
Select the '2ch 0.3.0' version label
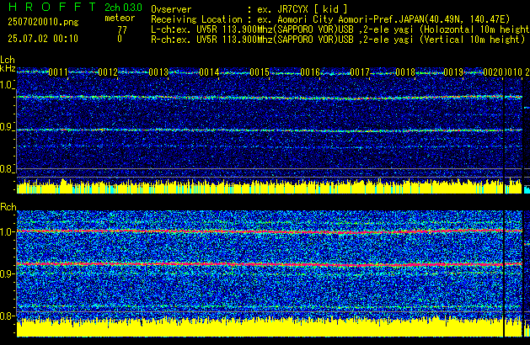(x=123, y=8)
